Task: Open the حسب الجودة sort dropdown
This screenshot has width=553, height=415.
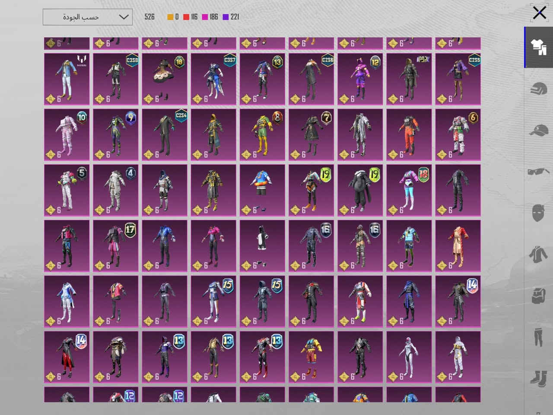Action: tap(88, 17)
